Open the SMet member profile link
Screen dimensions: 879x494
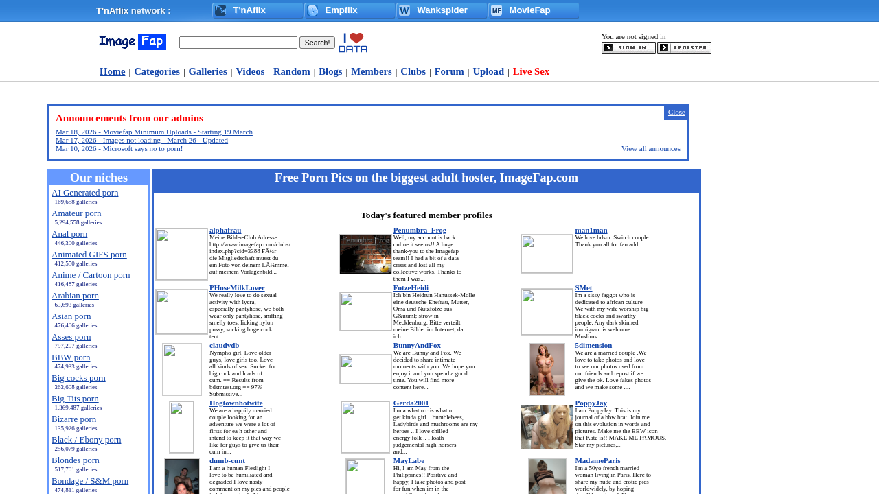[x=584, y=287]
